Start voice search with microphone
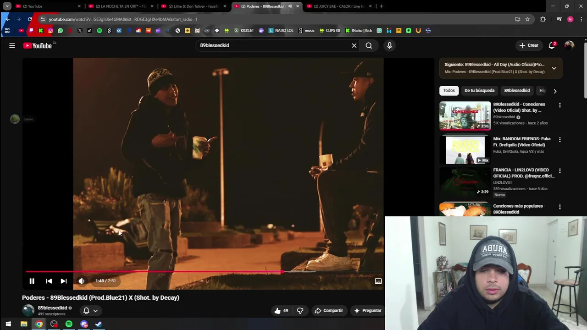The image size is (587, 330). [x=389, y=45]
